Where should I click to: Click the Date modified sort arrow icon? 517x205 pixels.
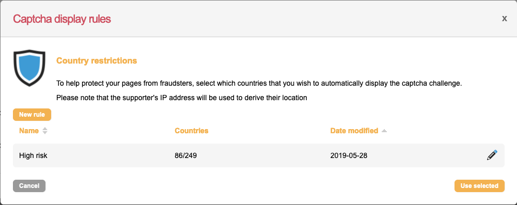tap(384, 131)
